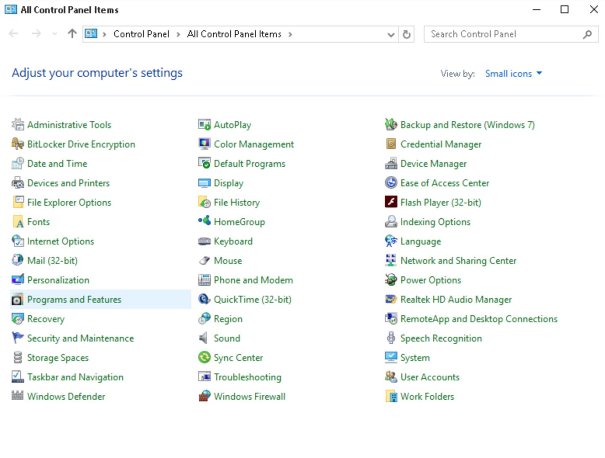The image size is (605, 458).
Task: Click the Back navigation arrow
Action: (x=13, y=34)
